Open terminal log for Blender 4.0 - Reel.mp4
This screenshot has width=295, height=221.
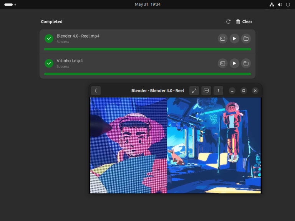(x=223, y=39)
